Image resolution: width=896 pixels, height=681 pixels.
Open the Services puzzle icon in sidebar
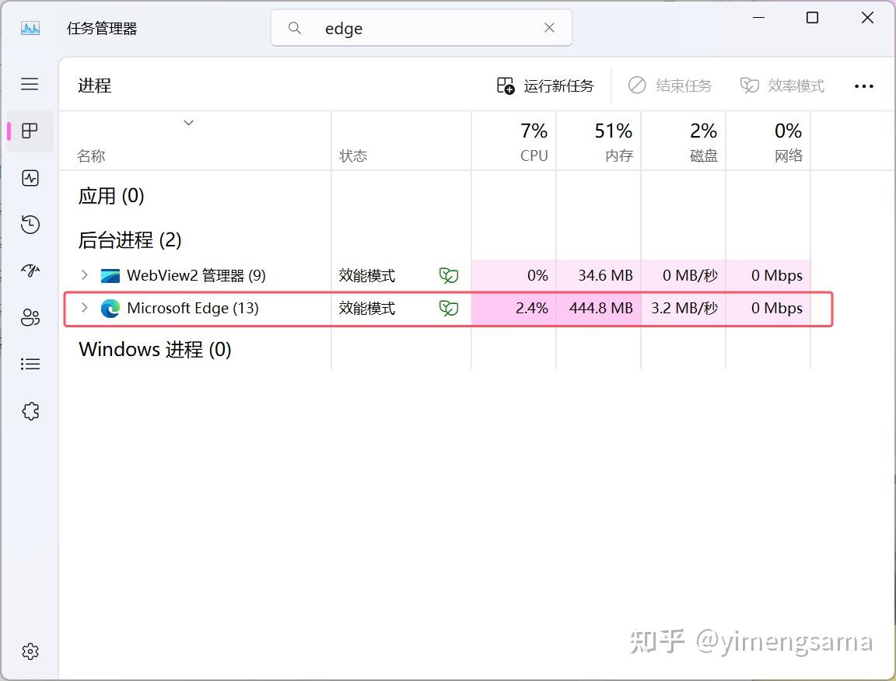[30, 410]
